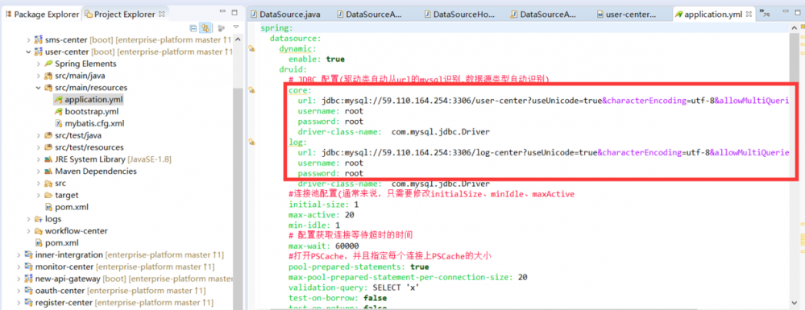The height and width of the screenshot is (310, 805).
Task: Close the Project Explorer tab
Action: click(x=162, y=14)
